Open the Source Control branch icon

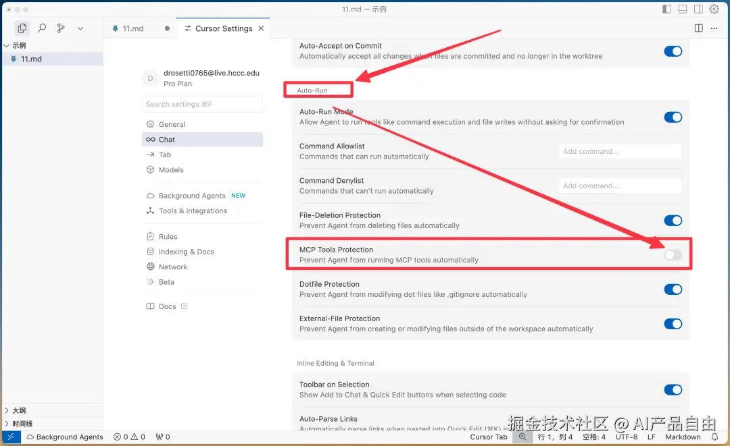[x=61, y=28]
